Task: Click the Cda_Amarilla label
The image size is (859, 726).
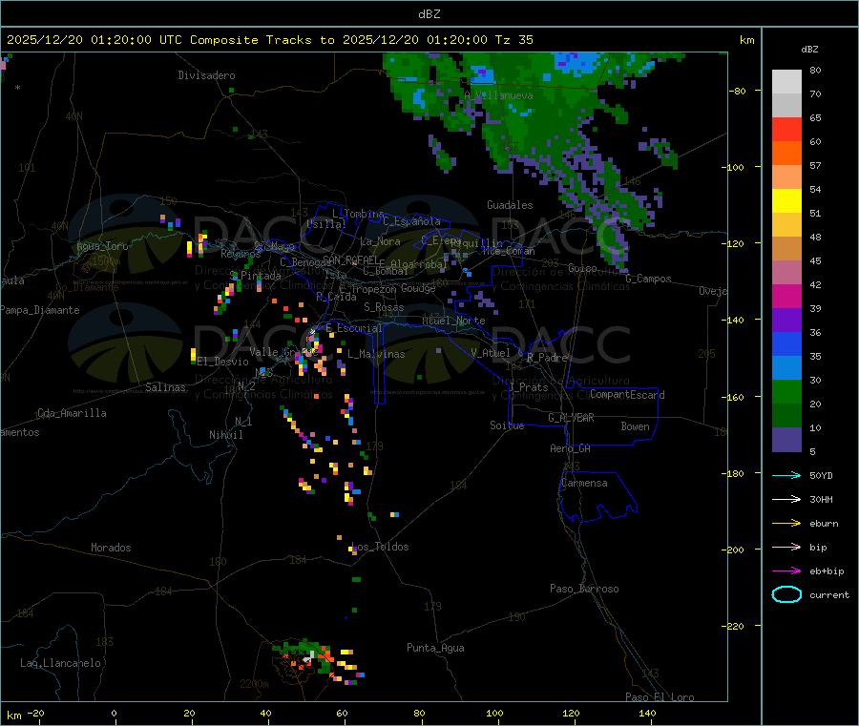Action: coord(72,413)
